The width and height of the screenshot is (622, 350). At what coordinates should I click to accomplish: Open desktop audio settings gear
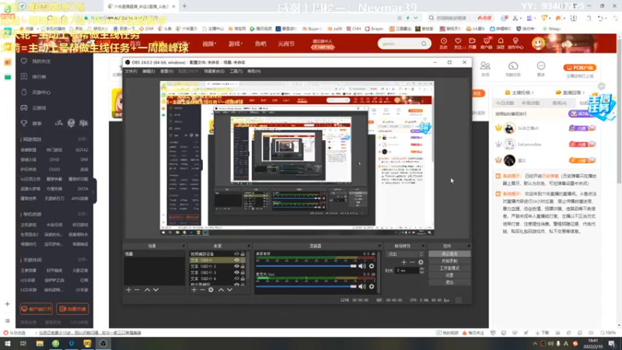[x=372, y=266]
